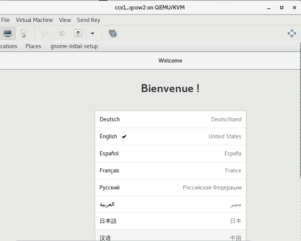Select English United States language
The image size is (301, 241).
click(x=171, y=136)
